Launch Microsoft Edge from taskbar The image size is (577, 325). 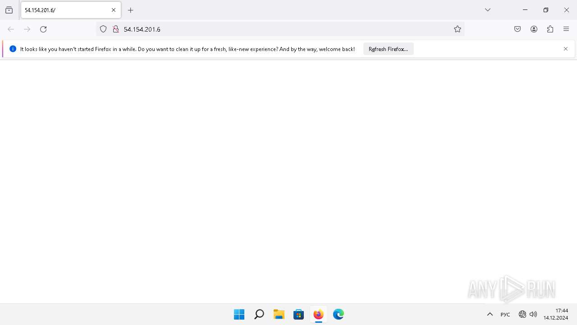[x=338, y=314]
